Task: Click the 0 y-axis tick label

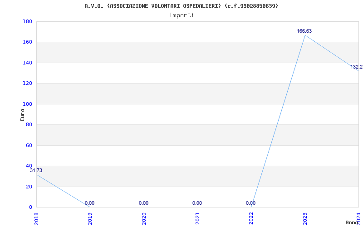Action: (30, 207)
